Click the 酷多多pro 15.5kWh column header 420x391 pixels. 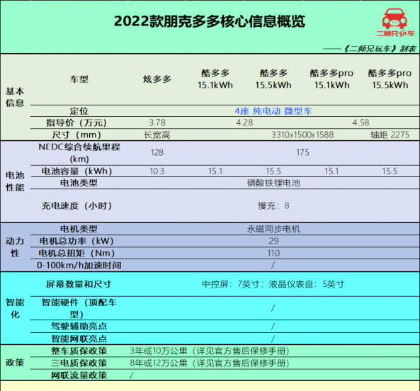(390, 79)
